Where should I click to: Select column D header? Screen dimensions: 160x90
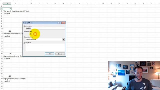[31, 3]
